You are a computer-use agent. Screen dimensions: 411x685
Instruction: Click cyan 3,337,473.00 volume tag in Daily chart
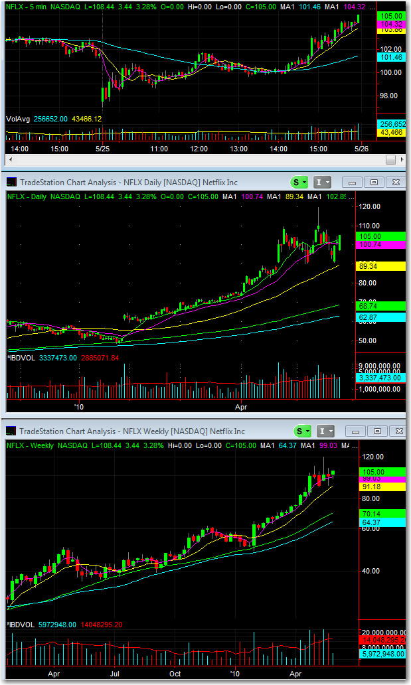[381, 378]
